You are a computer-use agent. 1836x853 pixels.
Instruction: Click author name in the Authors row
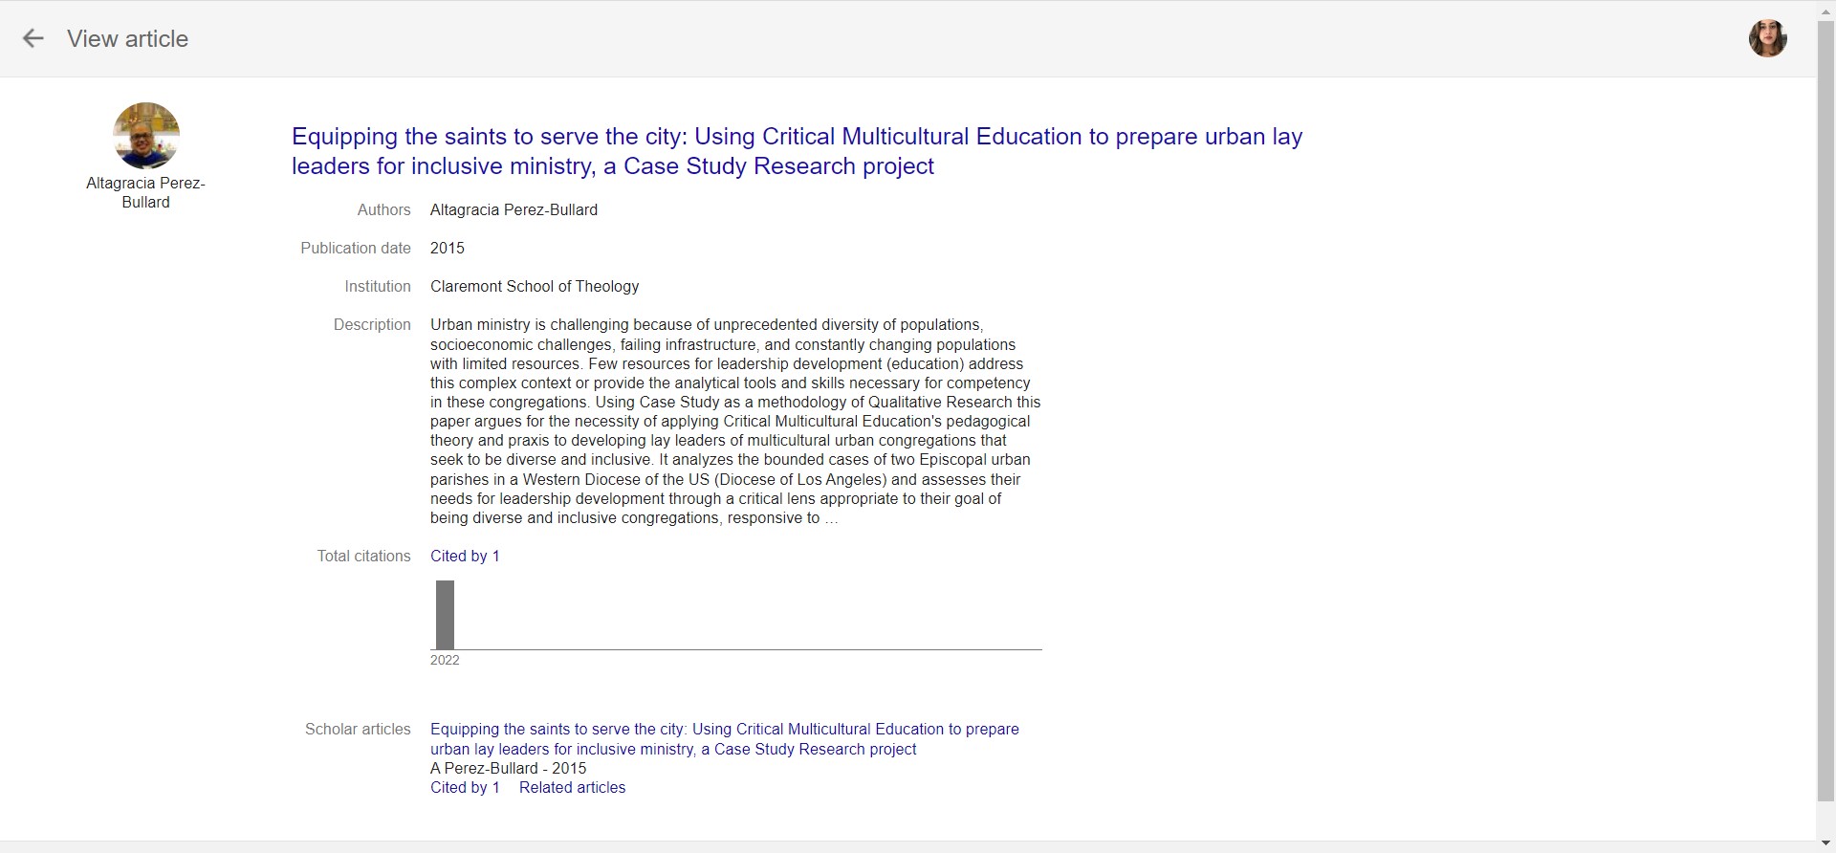click(x=514, y=210)
